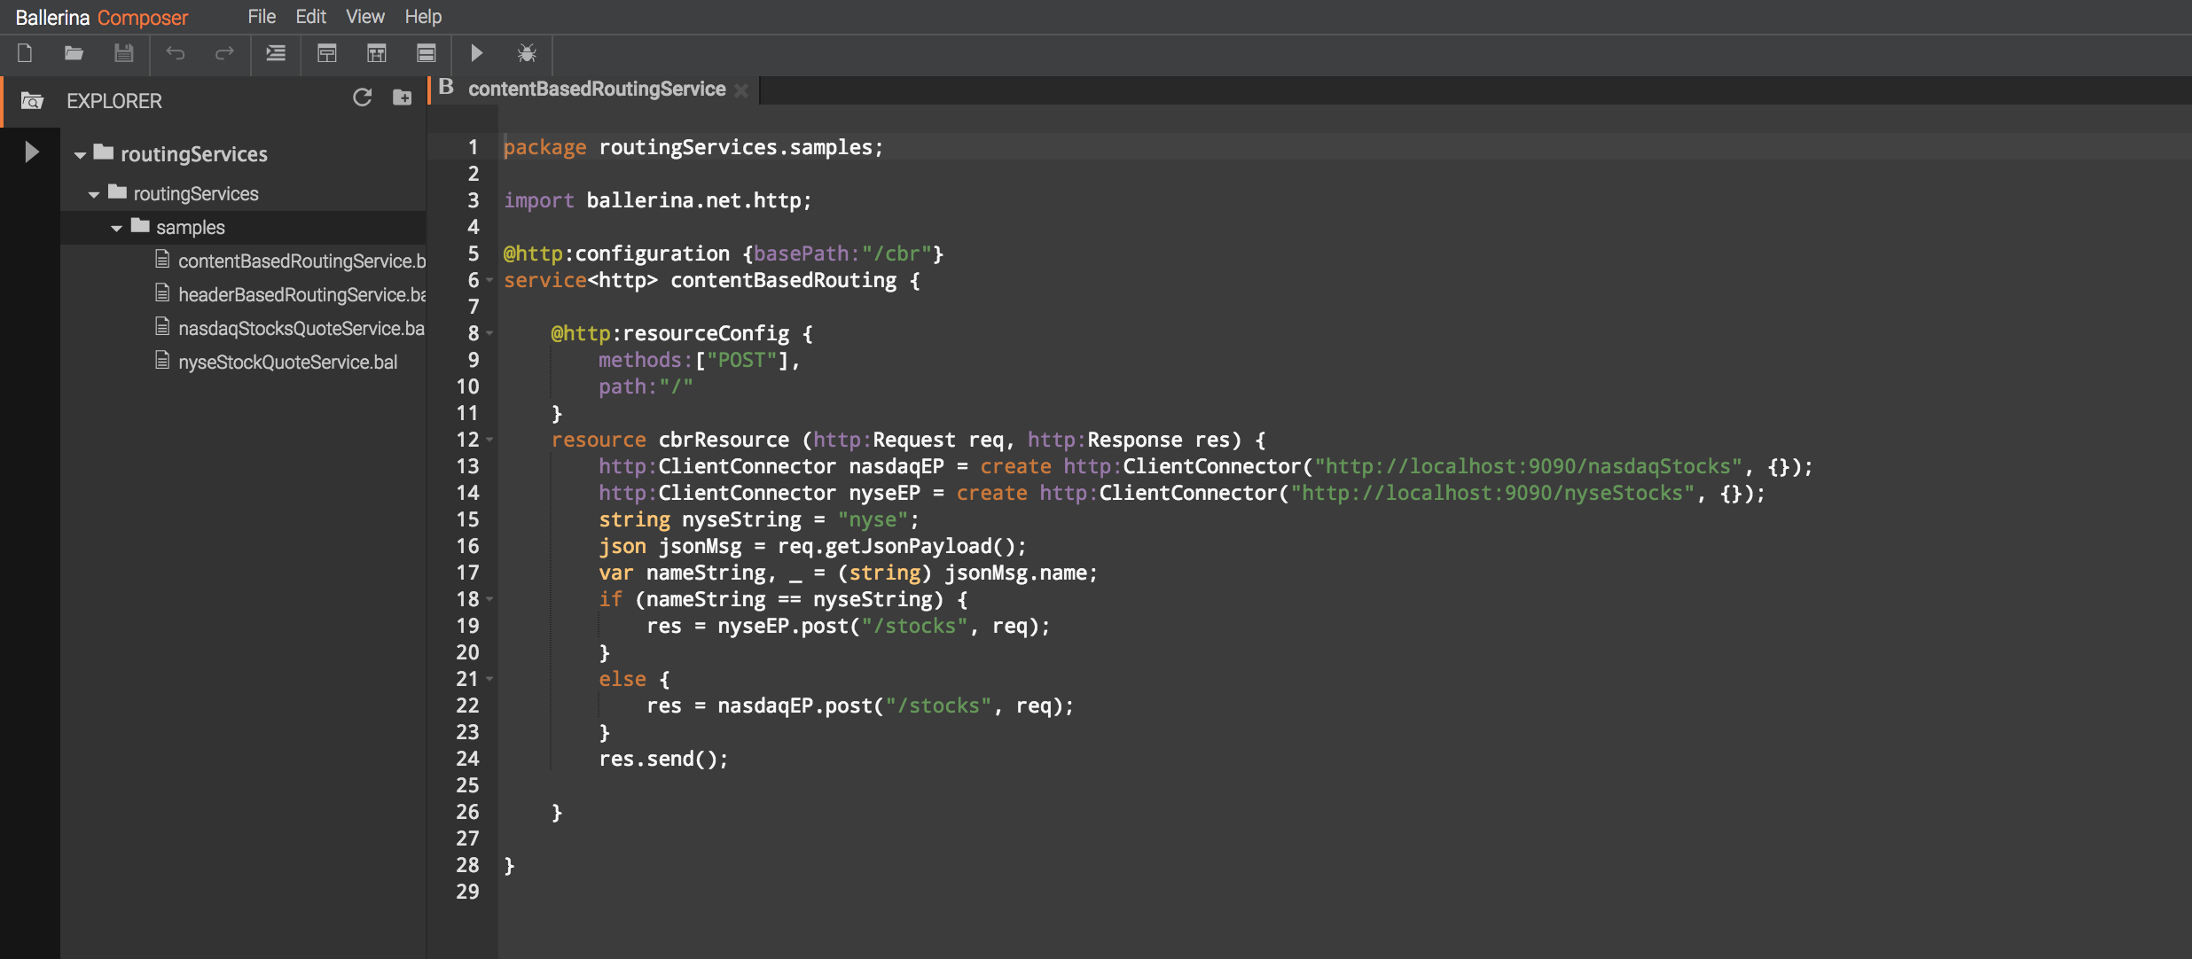This screenshot has width=2192, height=959.
Task: Click the format source code icon
Action: 276,54
